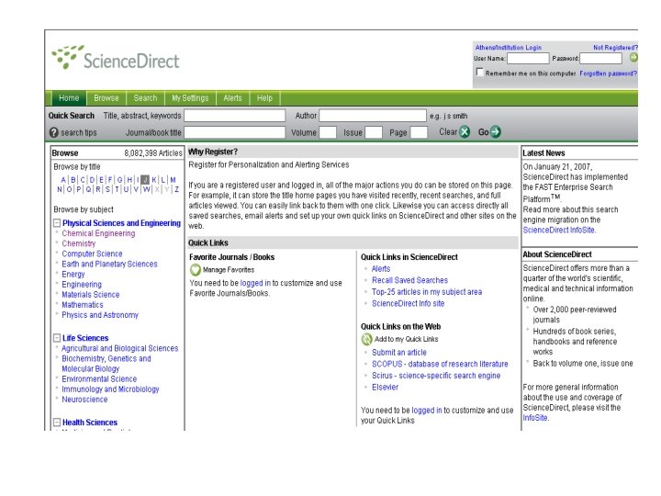Focus the Author search field

pos(373,116)
